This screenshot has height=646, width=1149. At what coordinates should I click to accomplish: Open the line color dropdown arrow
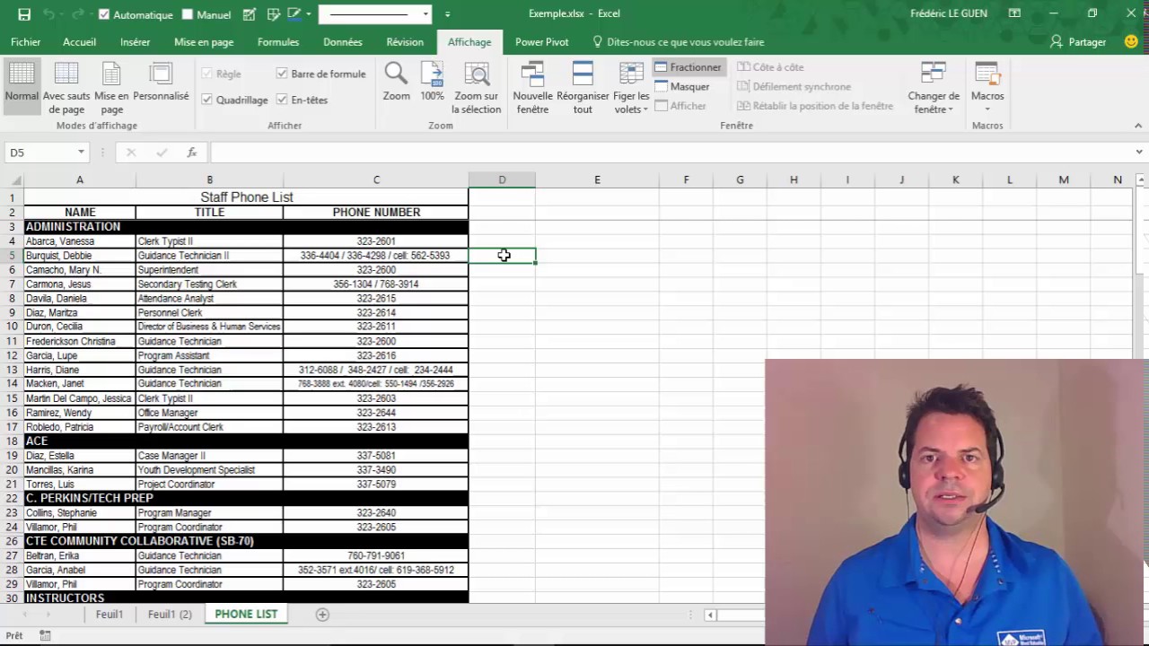(309, 14)
